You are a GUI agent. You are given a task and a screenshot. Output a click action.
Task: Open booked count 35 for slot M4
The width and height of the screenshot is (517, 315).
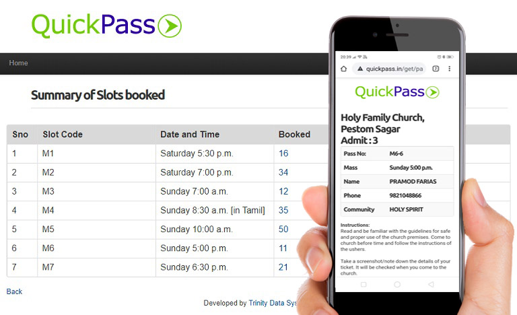pyautogui.click(x=283, y=210)
